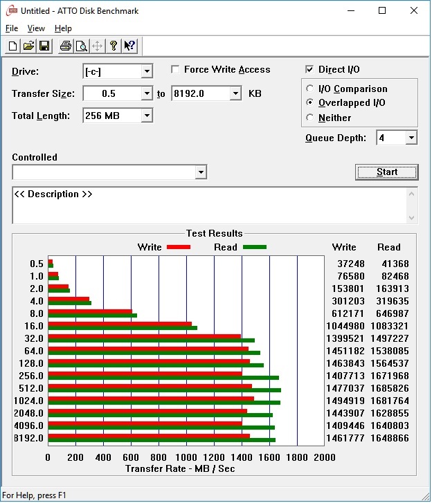Image resolution: width=432 pixels, height=503 pixels.
Task: Uncheck the Direct I/O checkbox
Action: point(309,69)
